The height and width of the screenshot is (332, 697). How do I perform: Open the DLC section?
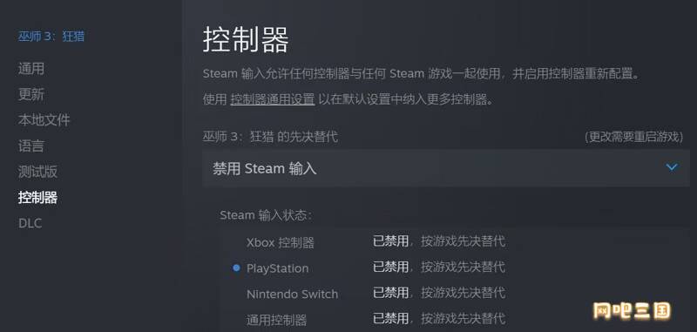[30, 223]
